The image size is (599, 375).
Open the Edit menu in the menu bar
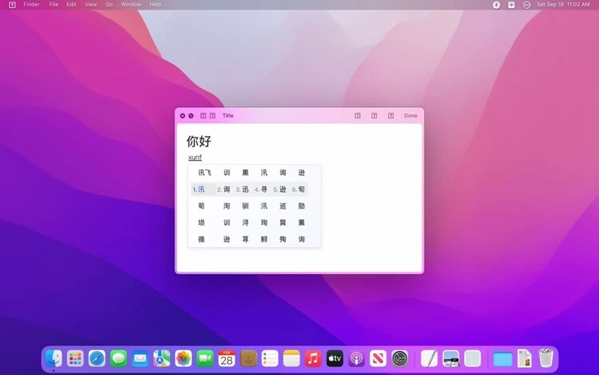tap(72, 5)
